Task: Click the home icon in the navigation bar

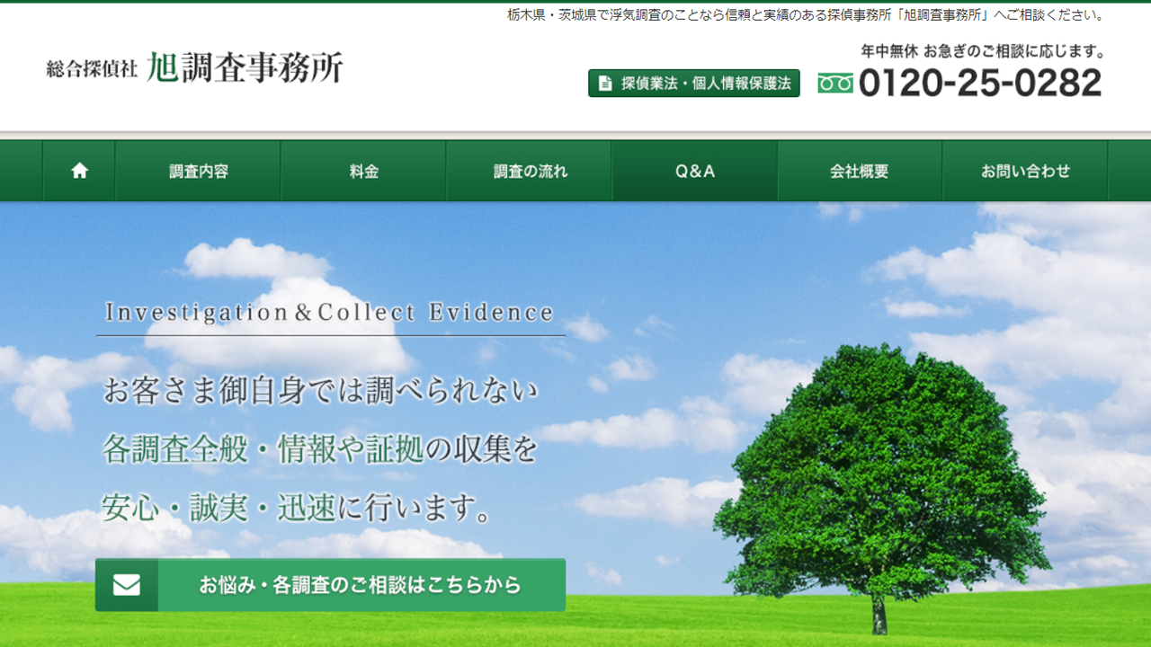Action: pyautogui.click(x=79, y=170)
